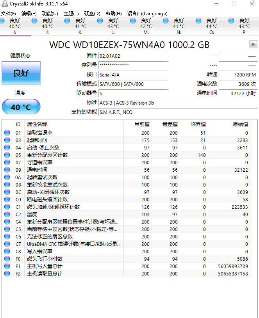Screen dimensions: 259x318
Task: Switch to drive P: tab
Action: click(x=245, y=27)
